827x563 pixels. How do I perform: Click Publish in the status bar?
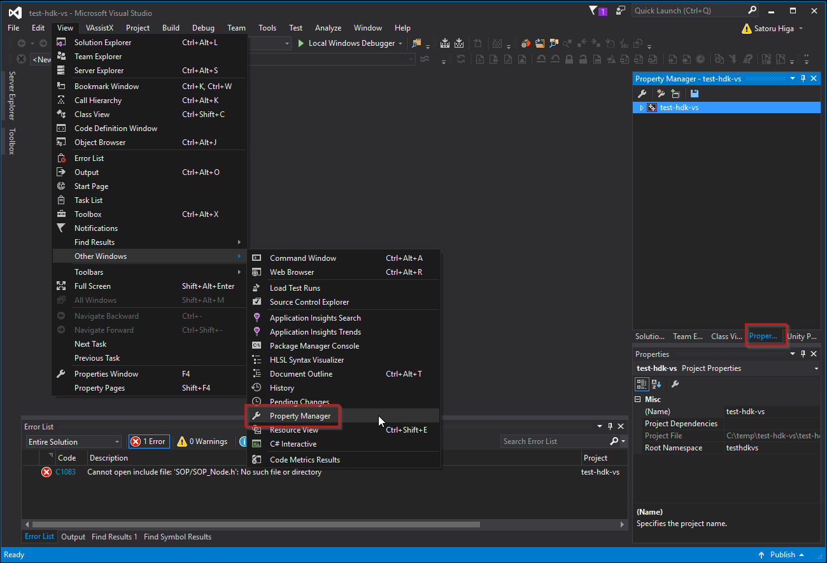[x=782, y=555]
